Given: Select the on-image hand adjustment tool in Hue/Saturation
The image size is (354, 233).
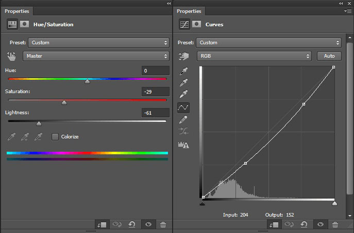Looking at the screenshot, I should pyautogui.click(x=11, y=56).
